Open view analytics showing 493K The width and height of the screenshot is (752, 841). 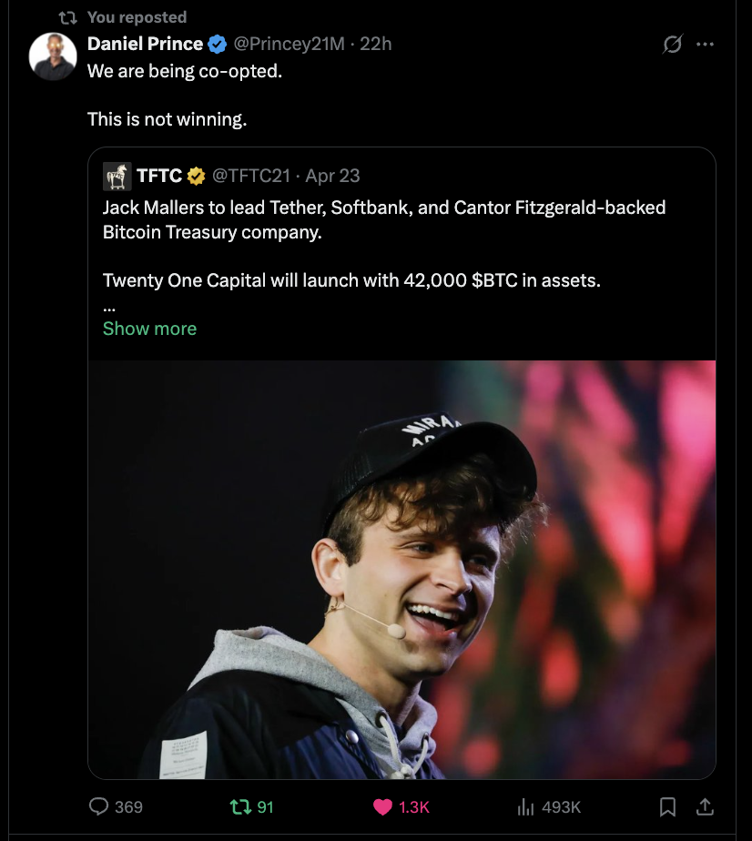(526, 806)
